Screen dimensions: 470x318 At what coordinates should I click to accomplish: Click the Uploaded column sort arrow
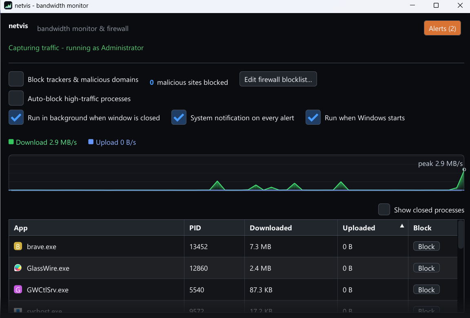coord(402,226)
